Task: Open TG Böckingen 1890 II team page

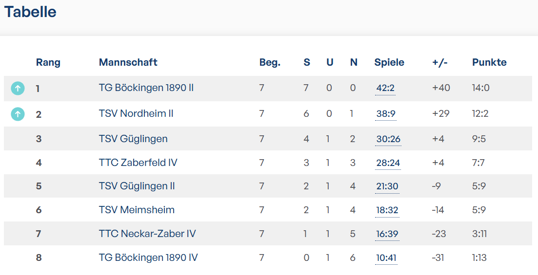Action: (x=146, y=88)
